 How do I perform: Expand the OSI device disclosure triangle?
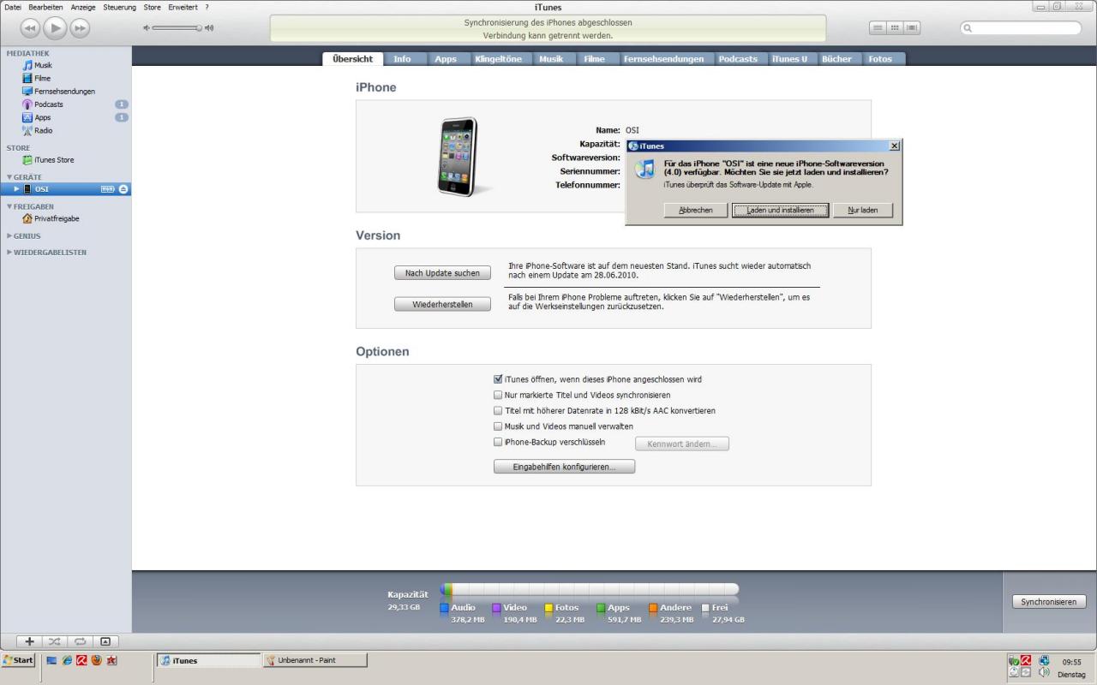pyautogui.click(x=16, y=189)
